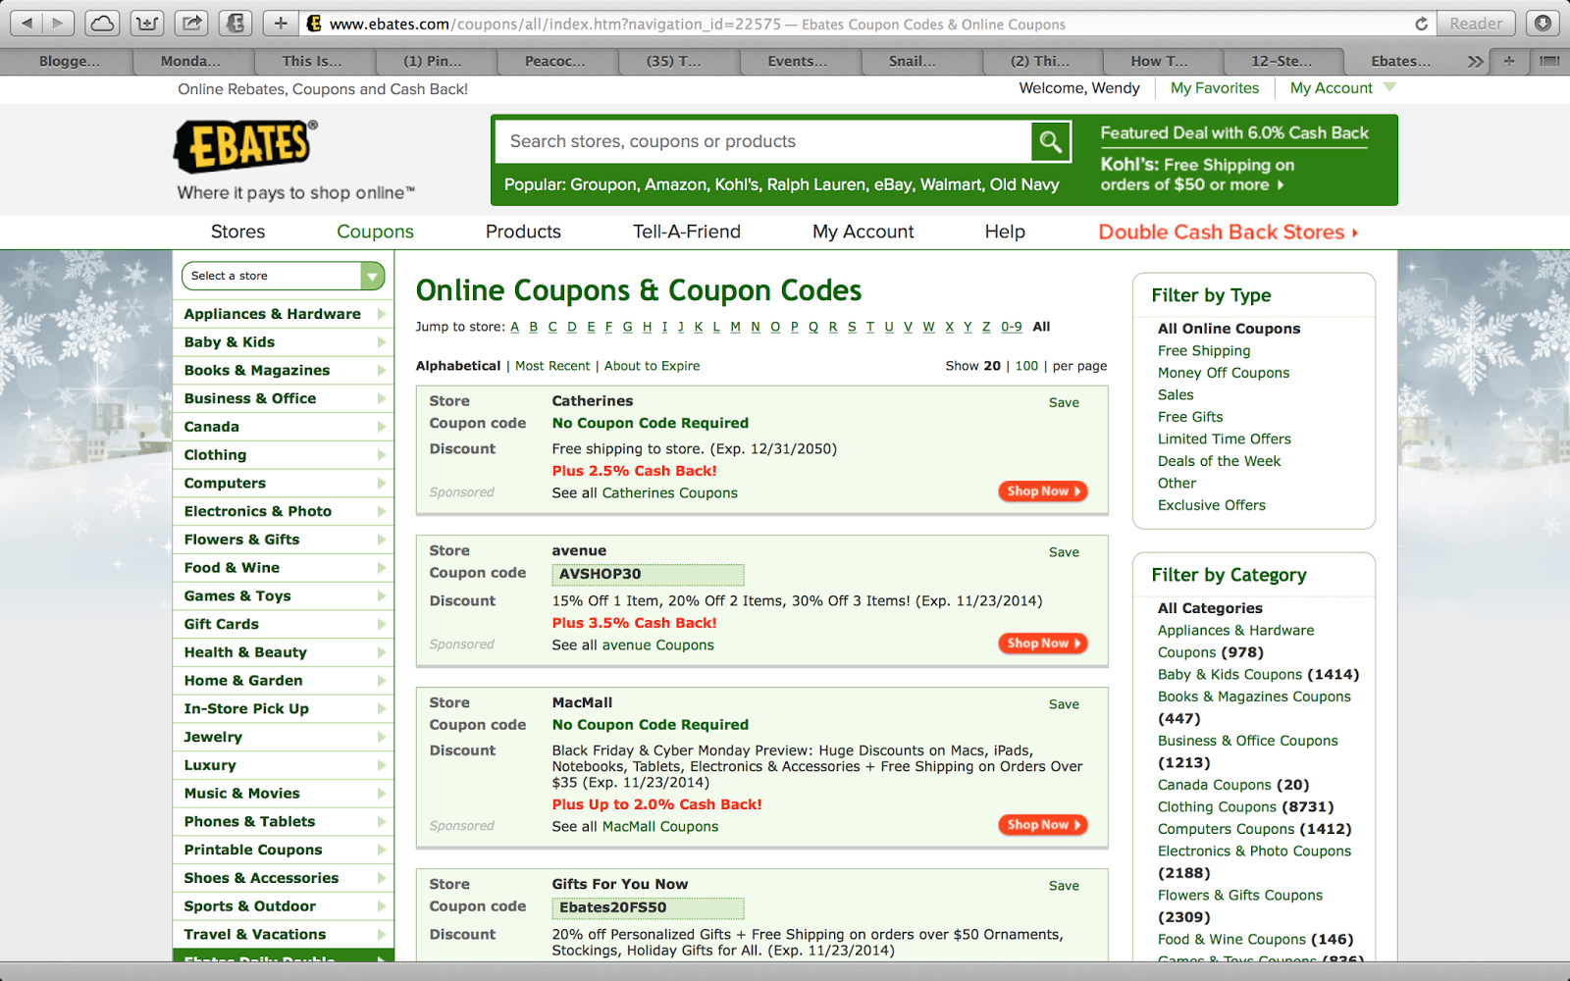Screen dimensions: 1570x981
Task: Open My Favorites link
Action: click(x=1215, y=88)
